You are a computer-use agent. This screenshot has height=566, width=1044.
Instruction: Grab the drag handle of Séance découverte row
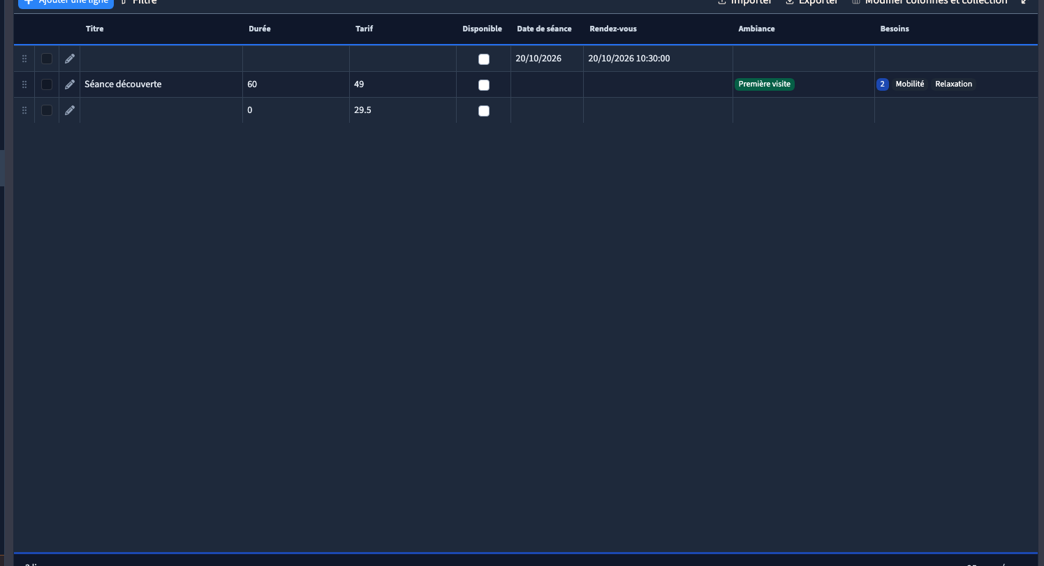click(24, 84)
